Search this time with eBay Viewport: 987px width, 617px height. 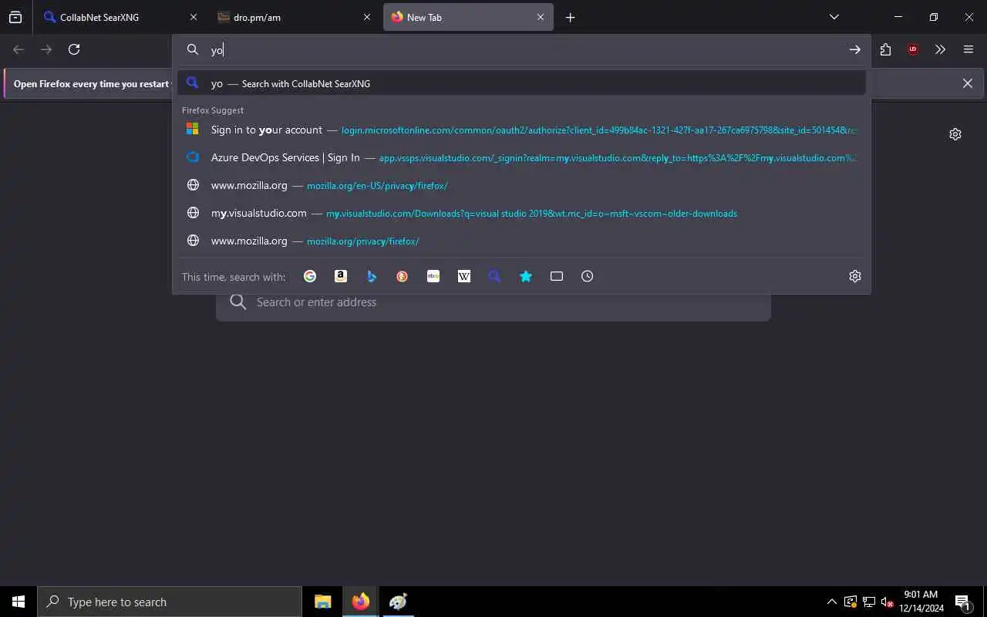433,276
